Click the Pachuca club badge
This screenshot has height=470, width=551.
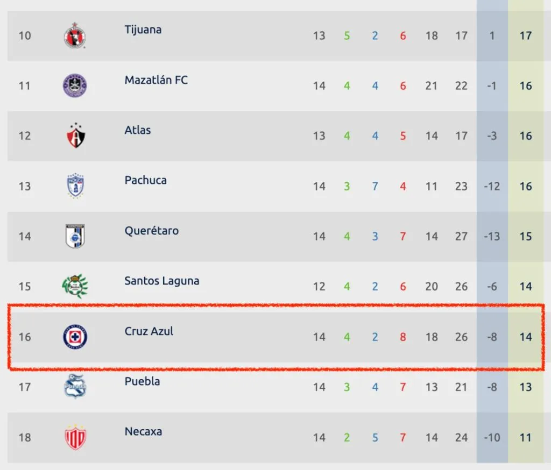[x=75, y=186]
